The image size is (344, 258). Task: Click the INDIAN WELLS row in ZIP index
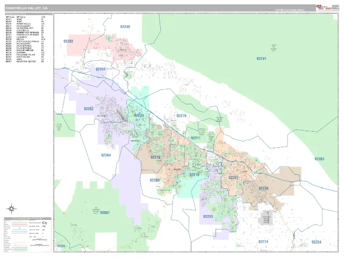[x=25, y=24]
